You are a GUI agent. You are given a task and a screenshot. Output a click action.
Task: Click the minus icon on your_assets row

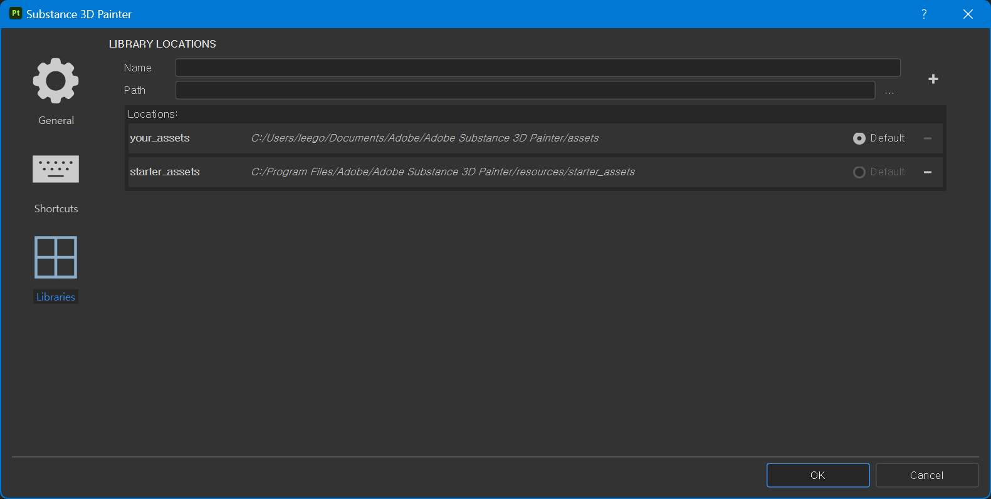928,138
